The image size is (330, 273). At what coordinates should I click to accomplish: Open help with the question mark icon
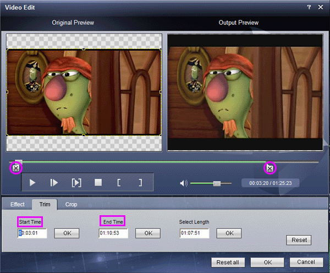click(309, 7)
